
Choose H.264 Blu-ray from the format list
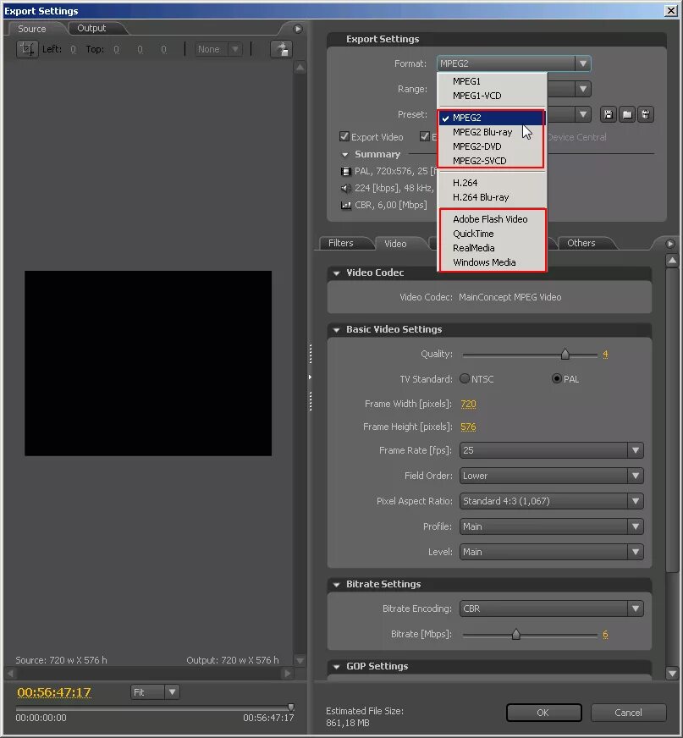click(x=492, y=197)
